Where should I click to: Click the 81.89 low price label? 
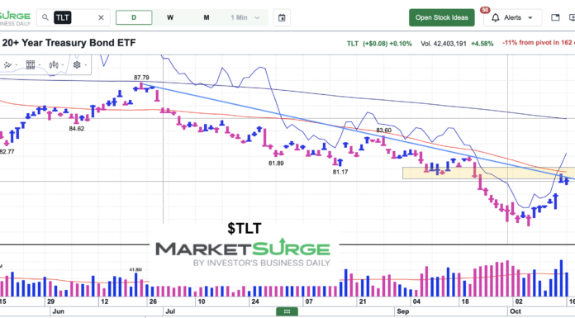pyautogui.click(x=276, y=164)
